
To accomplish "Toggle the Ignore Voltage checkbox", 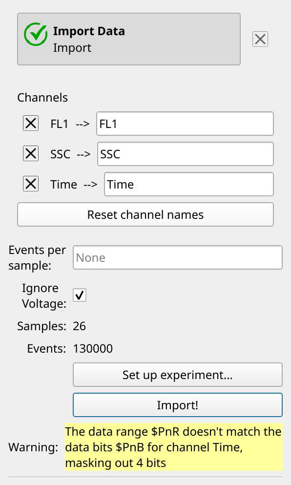I will [80, 295].
